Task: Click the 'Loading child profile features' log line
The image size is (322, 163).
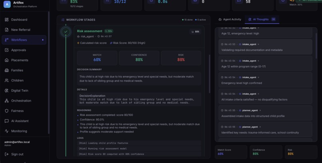Action: (x=139, y=143)
